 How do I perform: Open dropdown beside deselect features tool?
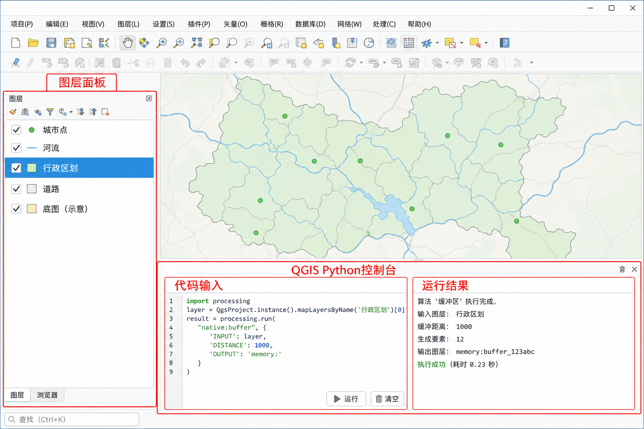[x=486, y=43]
